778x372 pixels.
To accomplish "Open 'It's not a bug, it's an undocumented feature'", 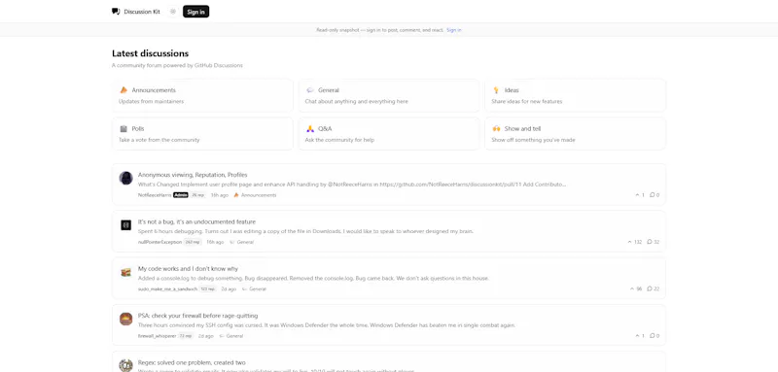I will (197, 221).
